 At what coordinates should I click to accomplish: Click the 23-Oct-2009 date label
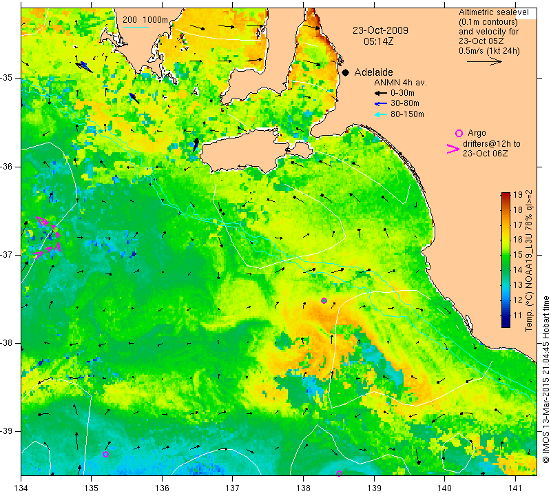(x=381, y=30)
